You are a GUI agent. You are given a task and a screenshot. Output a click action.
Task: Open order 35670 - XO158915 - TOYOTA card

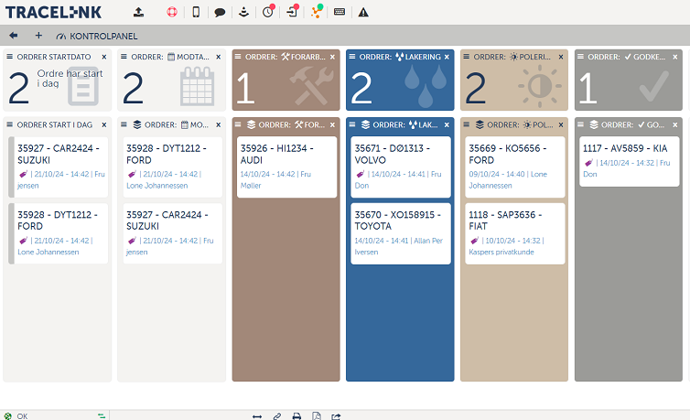tap(398, 232)
